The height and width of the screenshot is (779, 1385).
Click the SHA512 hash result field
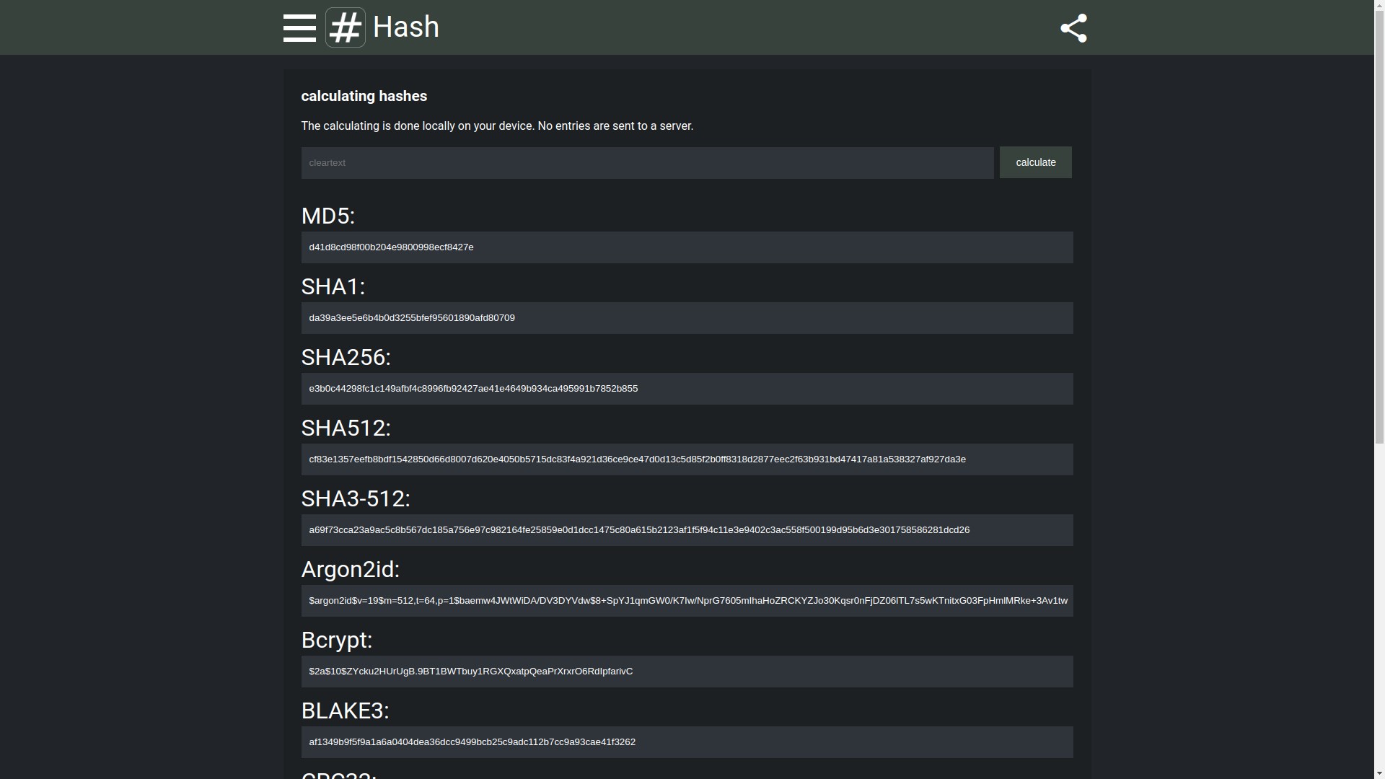click(687, 459)
